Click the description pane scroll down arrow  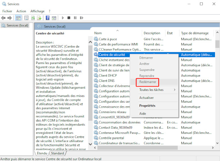pyautogui.click(x=90, y=144)
